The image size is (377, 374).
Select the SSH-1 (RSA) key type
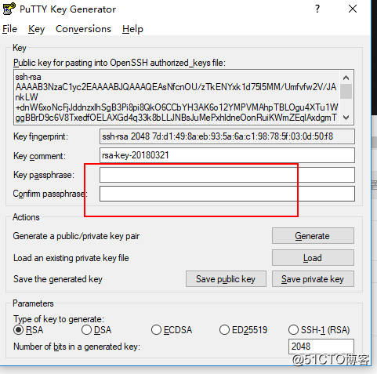pyautogui.click(x=319, y=330)
